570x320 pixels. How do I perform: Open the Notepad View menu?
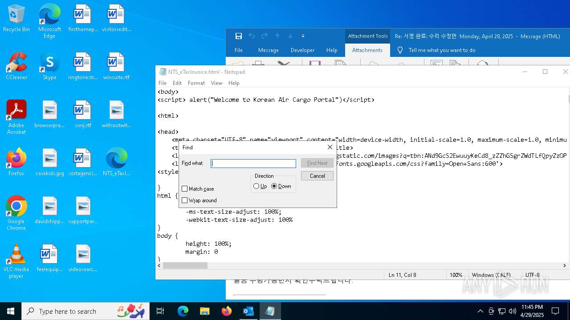pyautogui.click(x=216, y=83)
